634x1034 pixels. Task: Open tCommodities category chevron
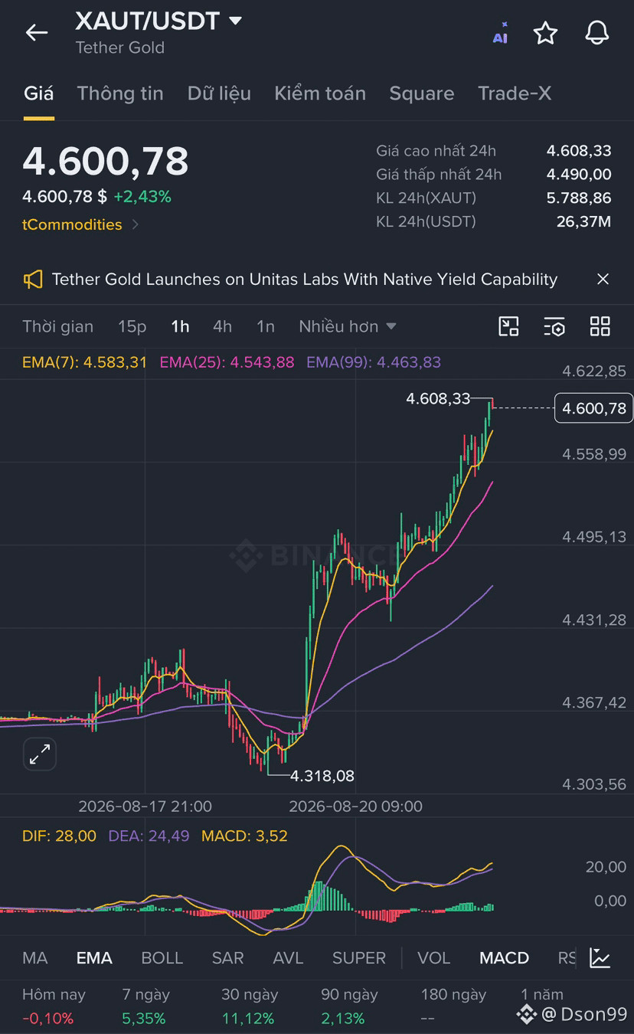136,224
